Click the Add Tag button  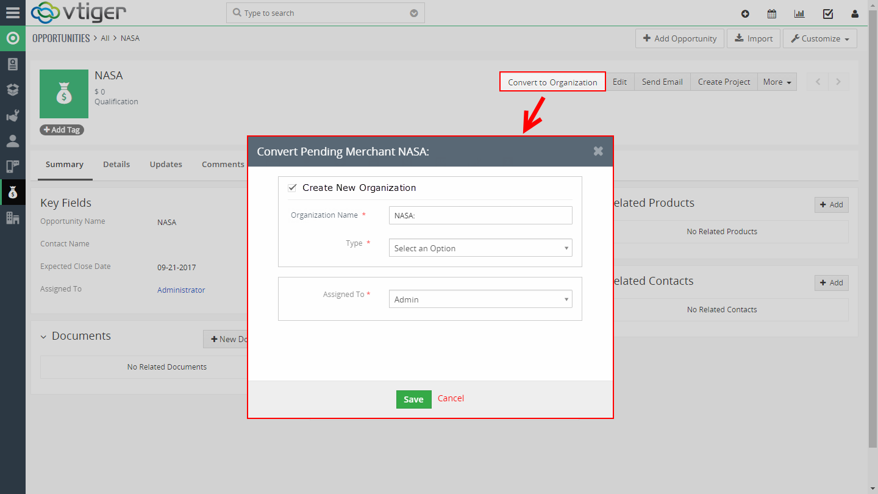pyautogui.click(x=62, y=130)
